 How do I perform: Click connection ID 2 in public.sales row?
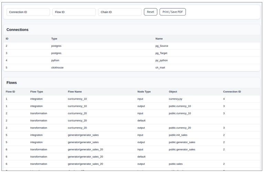click(x=224, y=164)
